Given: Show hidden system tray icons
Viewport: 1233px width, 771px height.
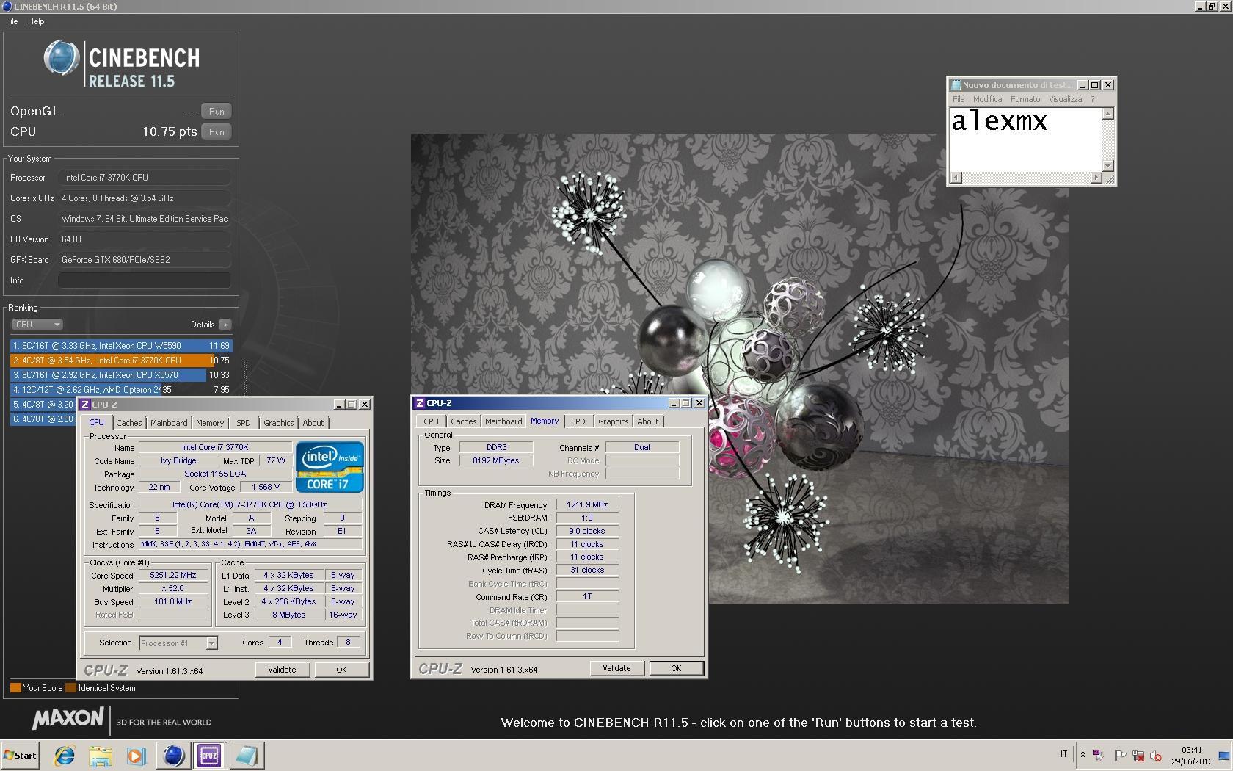Looking at the screenshot, I should [1083, 755].
